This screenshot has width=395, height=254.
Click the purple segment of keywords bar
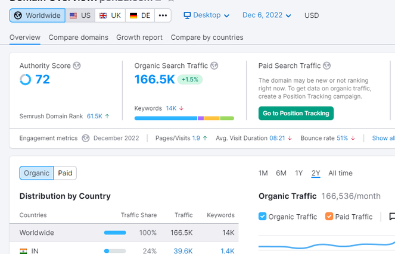[x=201, y=118]
